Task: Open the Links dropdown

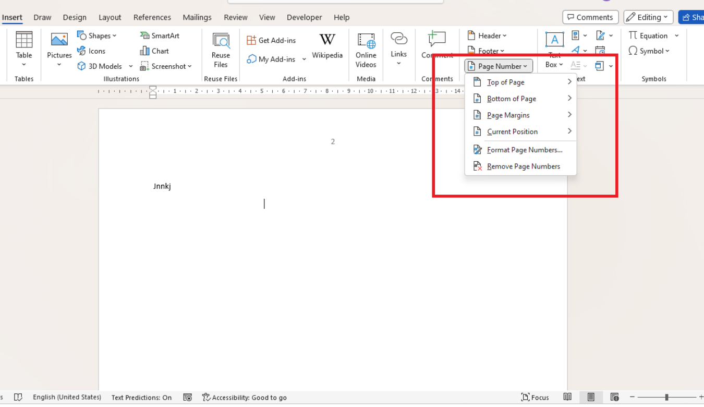Action: pyautogui.click(x=398, y=49)
